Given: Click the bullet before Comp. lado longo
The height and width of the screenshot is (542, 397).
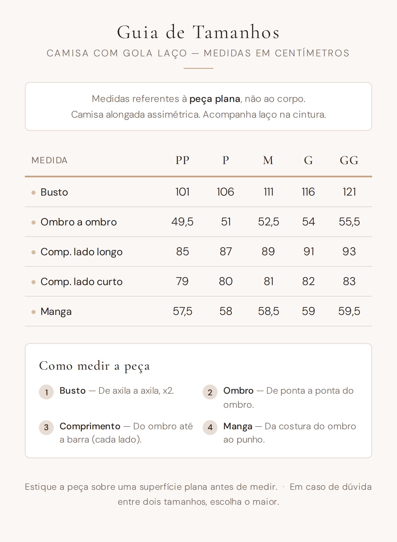Looking at the screenshot, I should pos(34,252).
